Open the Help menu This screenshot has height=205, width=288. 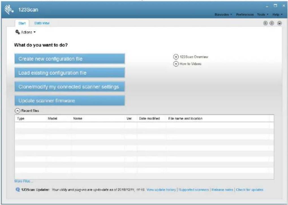click(x=277, y=14)
